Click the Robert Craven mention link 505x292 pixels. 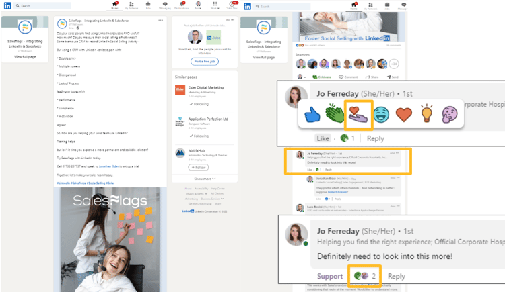338,192
